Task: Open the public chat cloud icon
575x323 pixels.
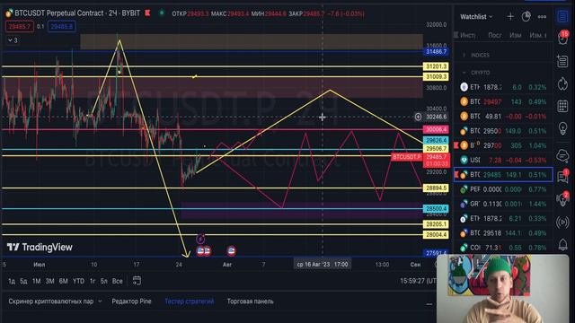Action: point(562,155)
